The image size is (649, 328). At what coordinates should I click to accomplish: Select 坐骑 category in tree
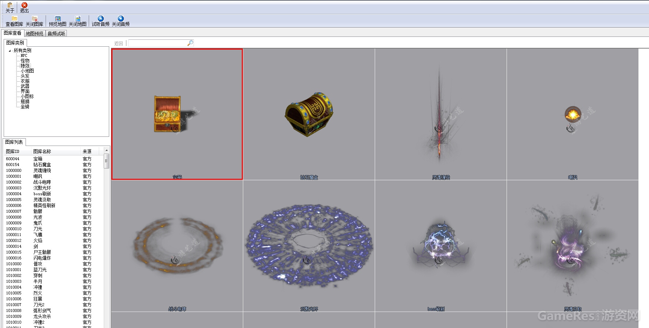pyautogui.click(x=25, y=107)
